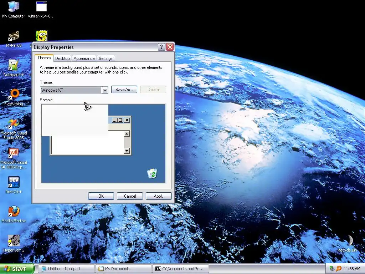
Task: Click the taskbar clock showing 11:38 AM
Action: 352,269
